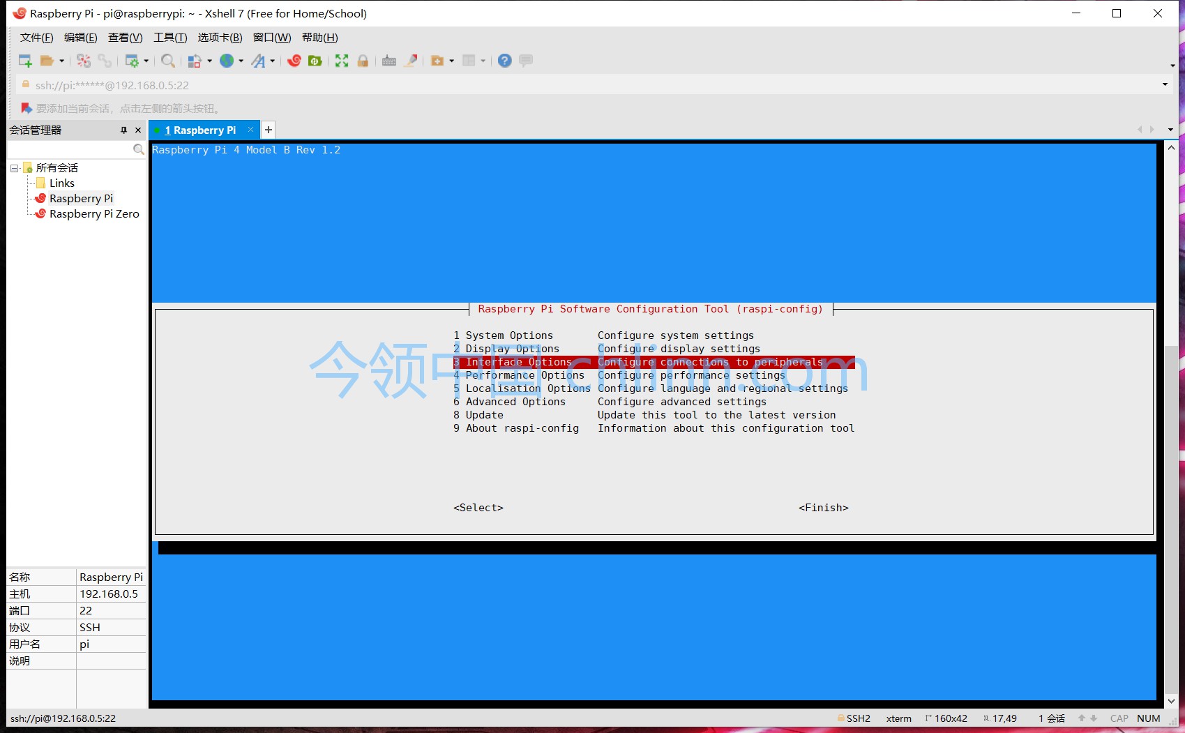The image size is (1185, 733).
Task: Switch to the 1 Raspberry Pi tab
Action: pyautogui.click(x=200, y=130)
